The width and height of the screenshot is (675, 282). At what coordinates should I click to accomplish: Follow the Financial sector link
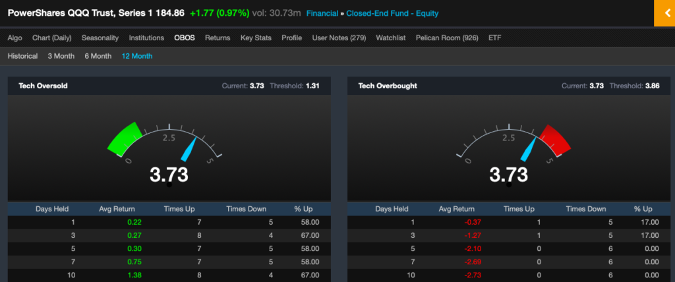[322, 13]
